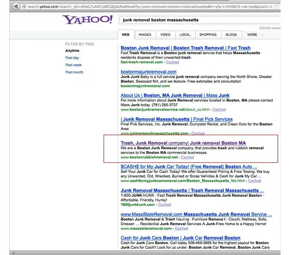This screenshot has width=290, height=255.
Task: Open Final Pick Services result title
Action: point(177,119)
